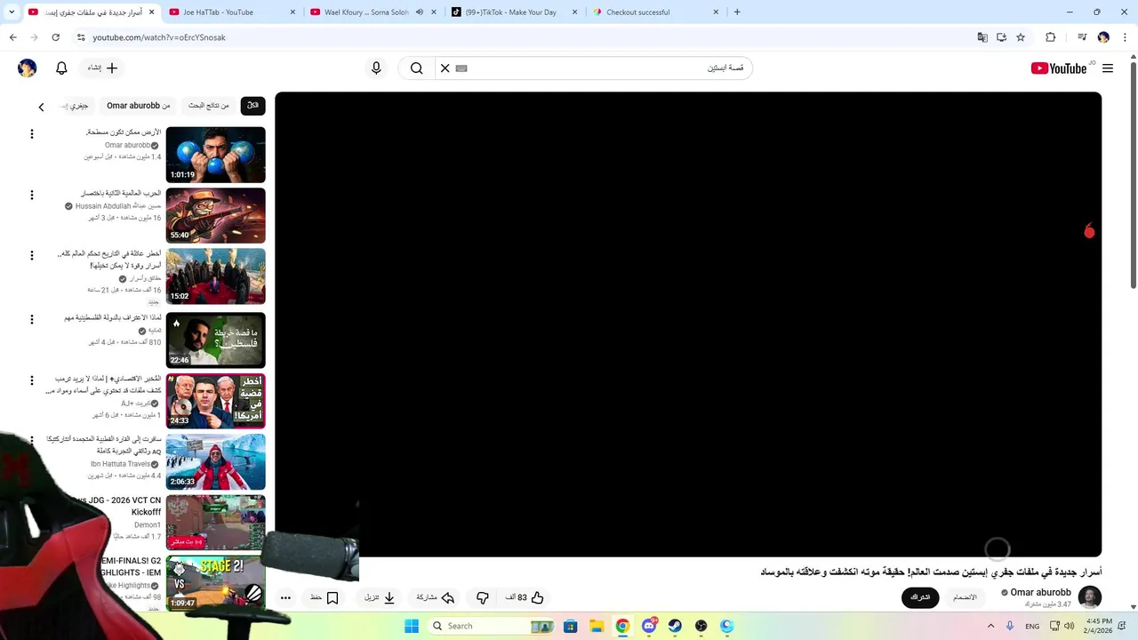Click the Download (تنزيل) button
The width and height of the screenshot is (1138, 640).
(x=380, y=598)
